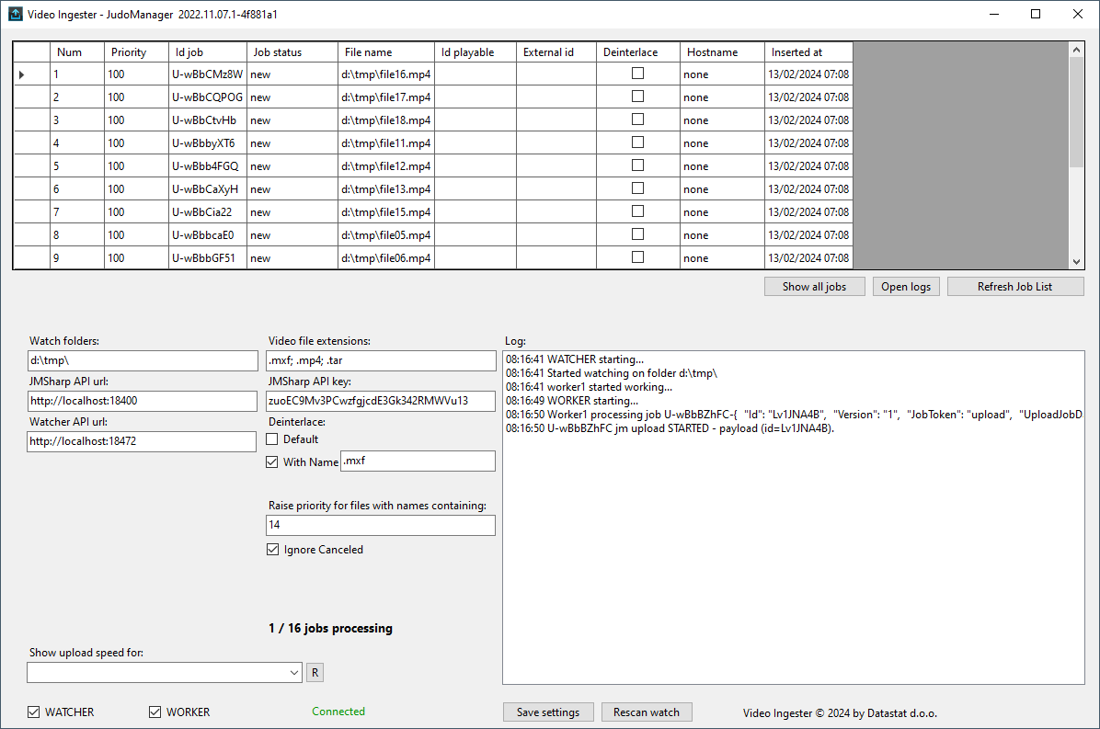Click the Refresh Job List button
Screen dimensions: 1100x729
click(x=1014, y=287)
